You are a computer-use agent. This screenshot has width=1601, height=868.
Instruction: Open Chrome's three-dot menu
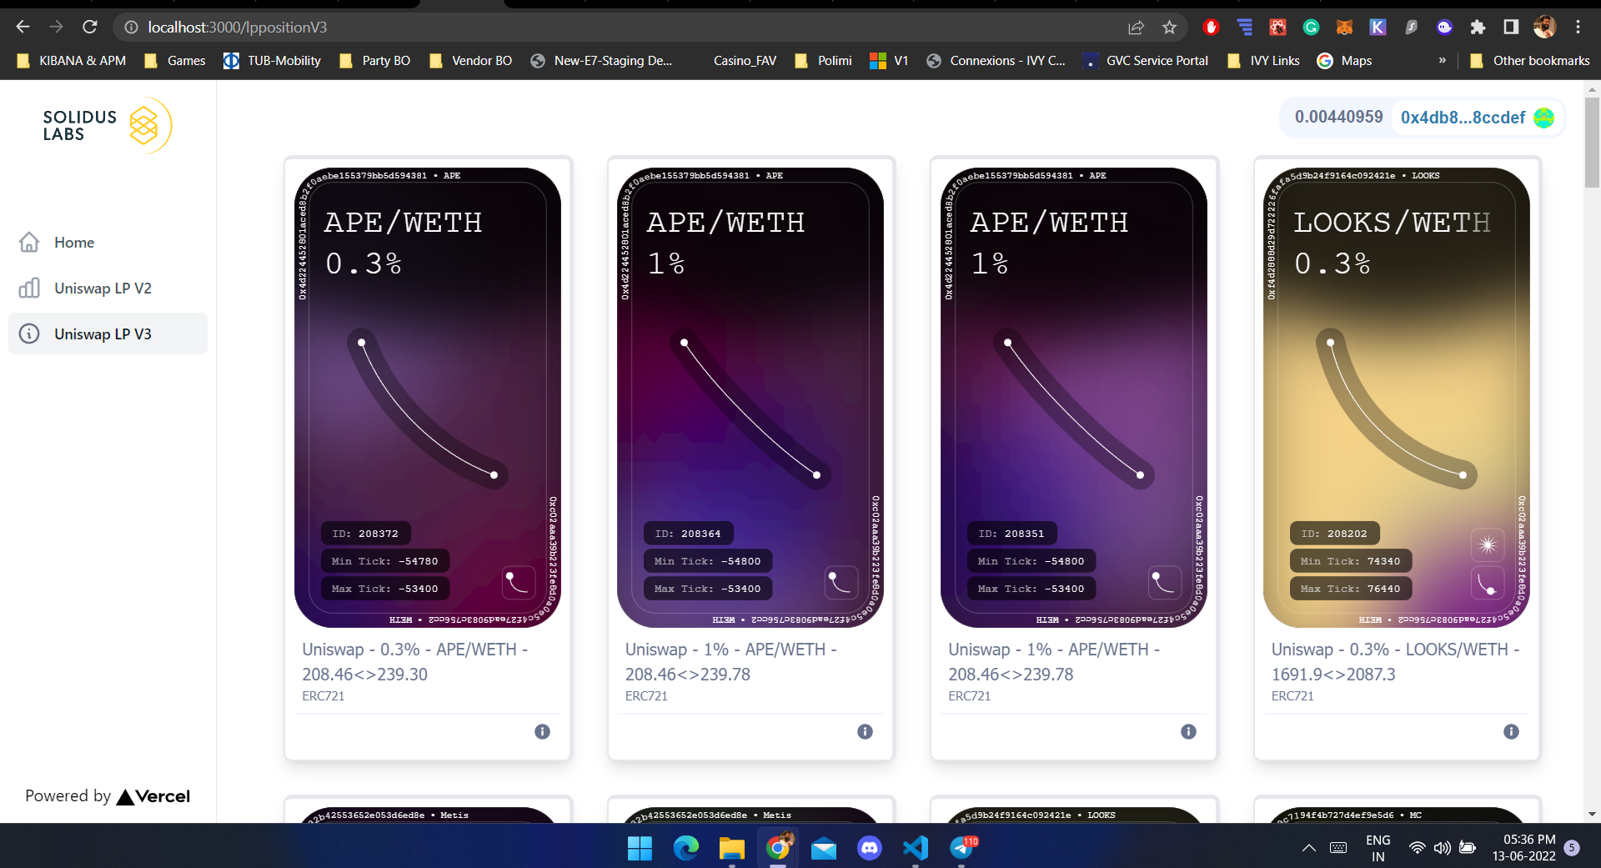(x=1578, y=27)
